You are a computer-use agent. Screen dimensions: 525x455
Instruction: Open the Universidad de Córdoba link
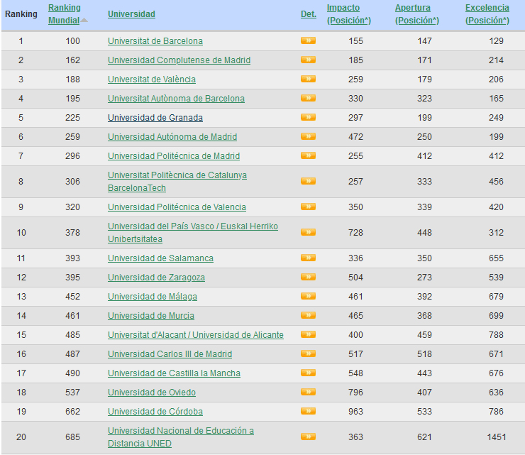click(155, 411)
